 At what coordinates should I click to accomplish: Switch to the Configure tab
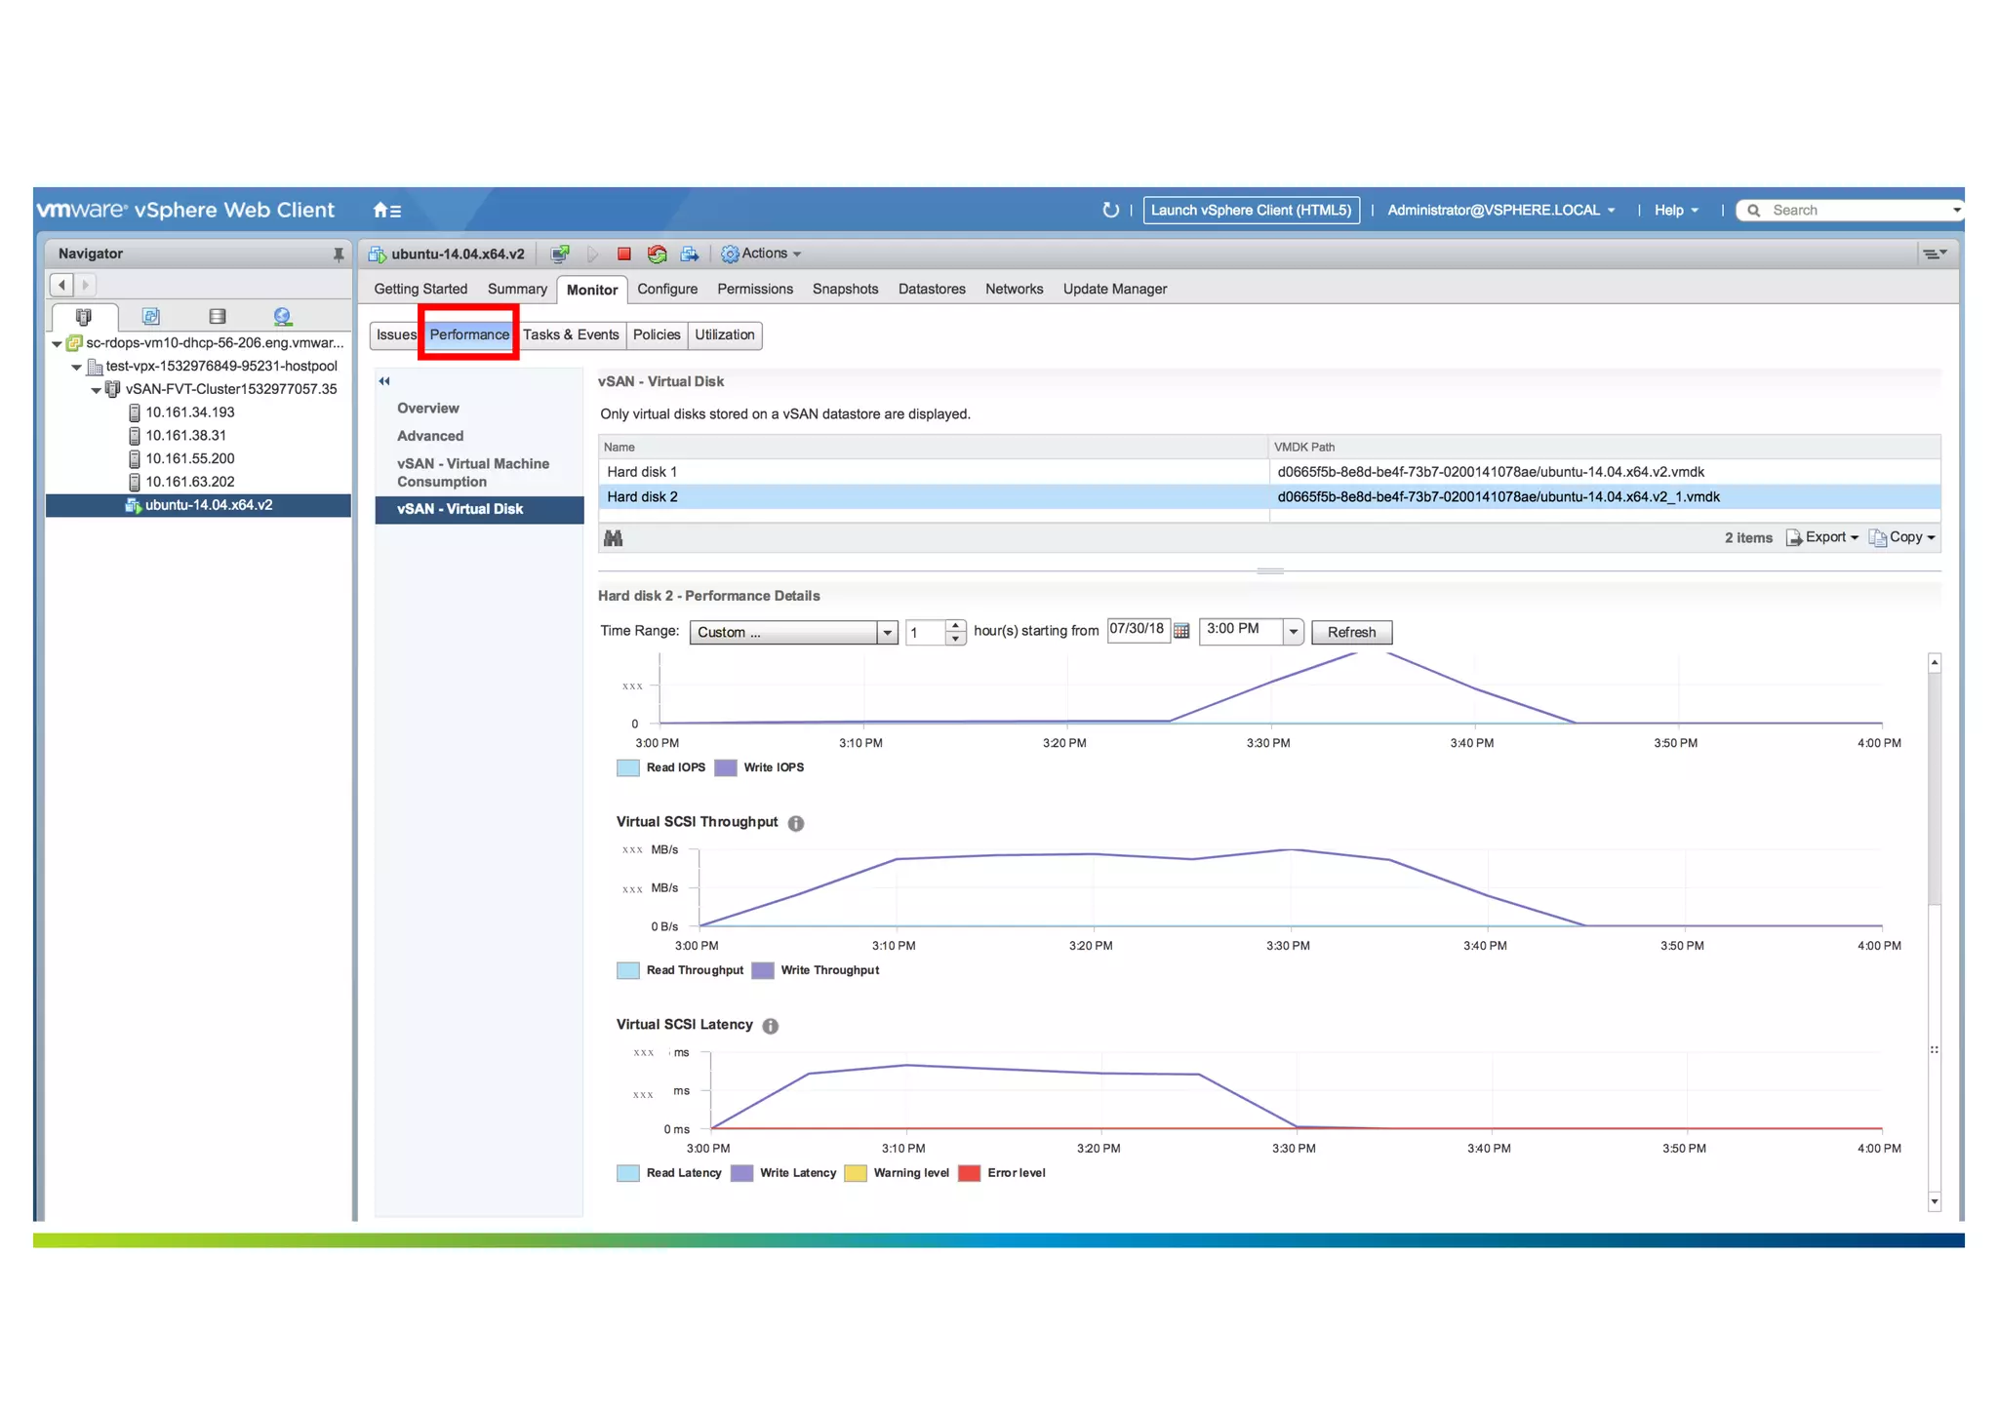(667, 290)
